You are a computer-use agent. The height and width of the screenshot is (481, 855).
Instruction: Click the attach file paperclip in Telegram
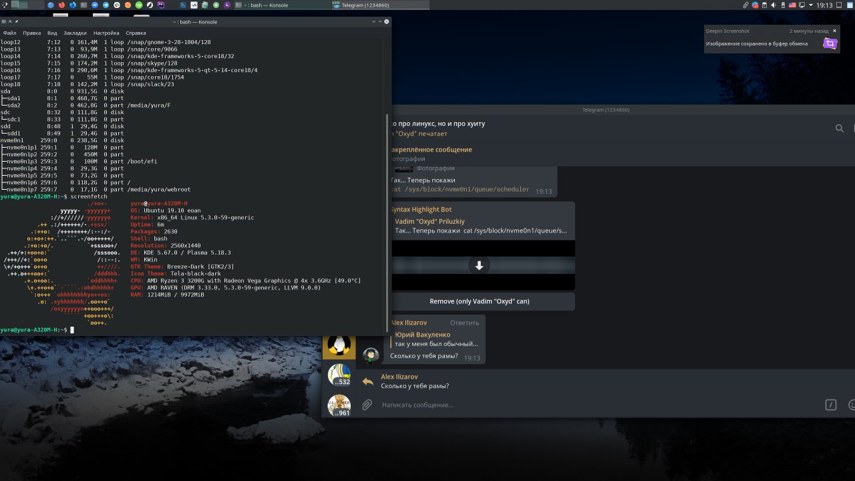pyautogui.click(x=367, y=404)
